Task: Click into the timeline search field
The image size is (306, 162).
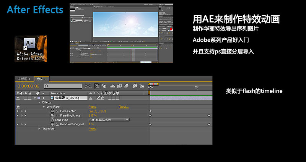Action: (x=63, y=86)
